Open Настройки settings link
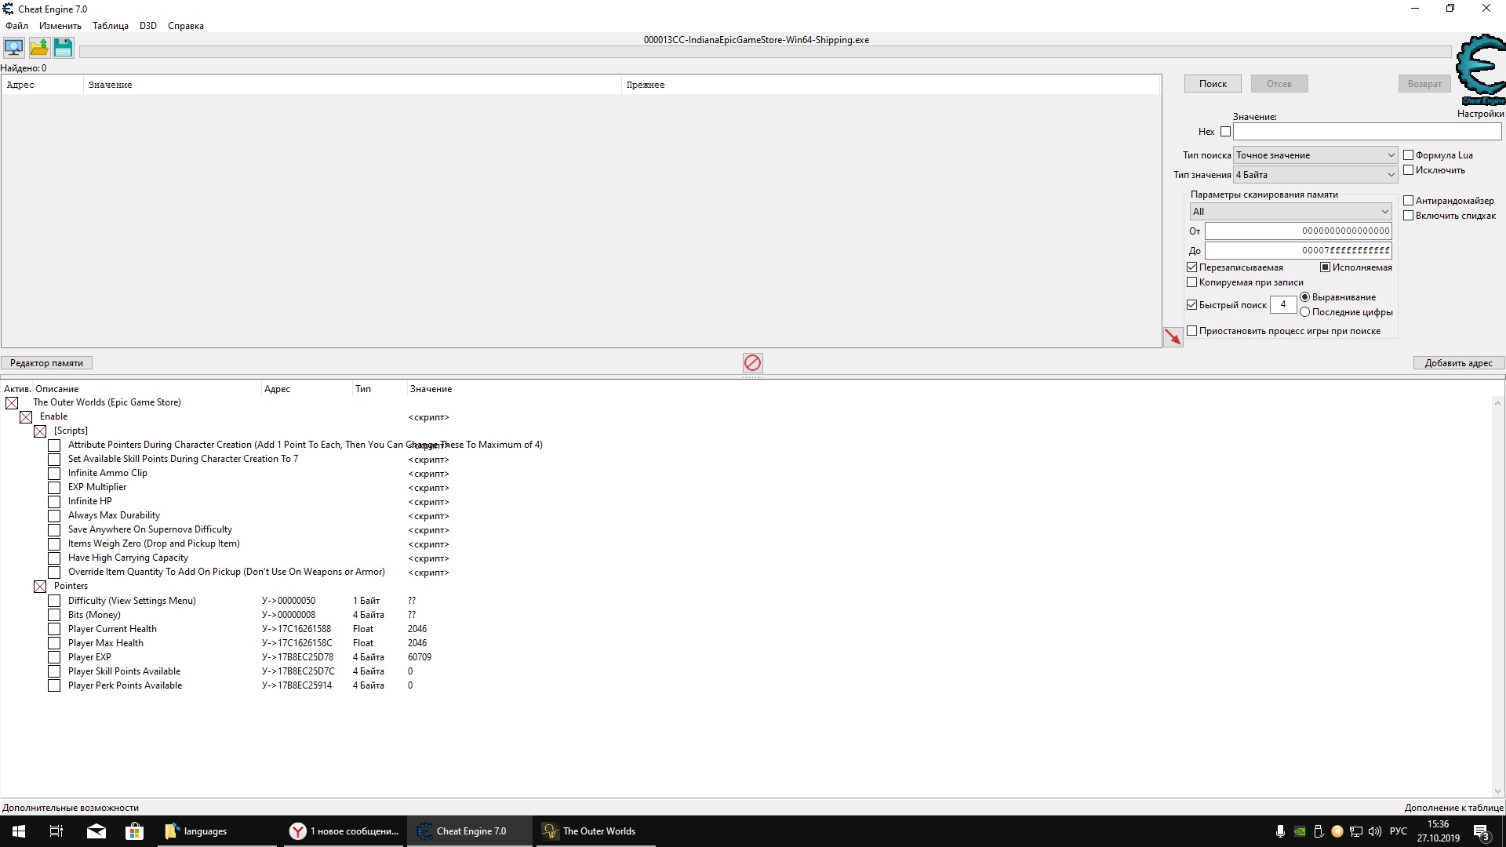The image size is (1506, 847). 1480,114
